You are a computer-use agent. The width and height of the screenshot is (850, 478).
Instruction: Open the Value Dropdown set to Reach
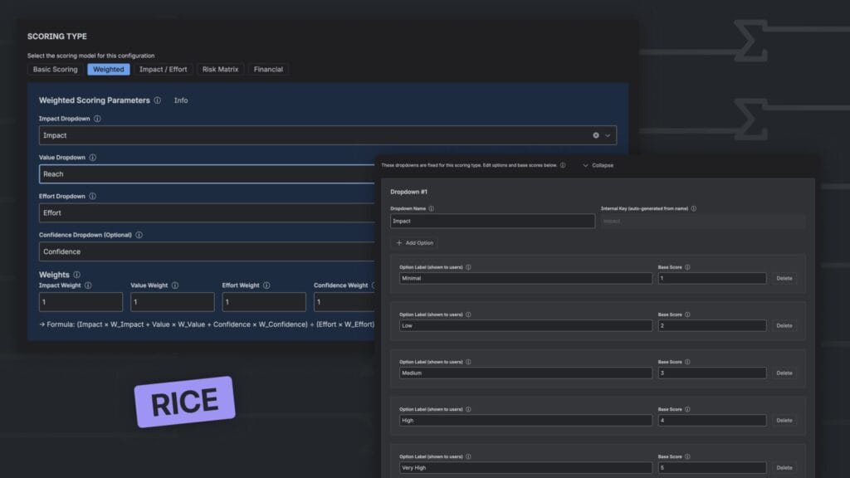[x=208, y=174]
